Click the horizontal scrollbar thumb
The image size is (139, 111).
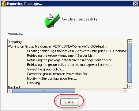click(x=44, y=91)
